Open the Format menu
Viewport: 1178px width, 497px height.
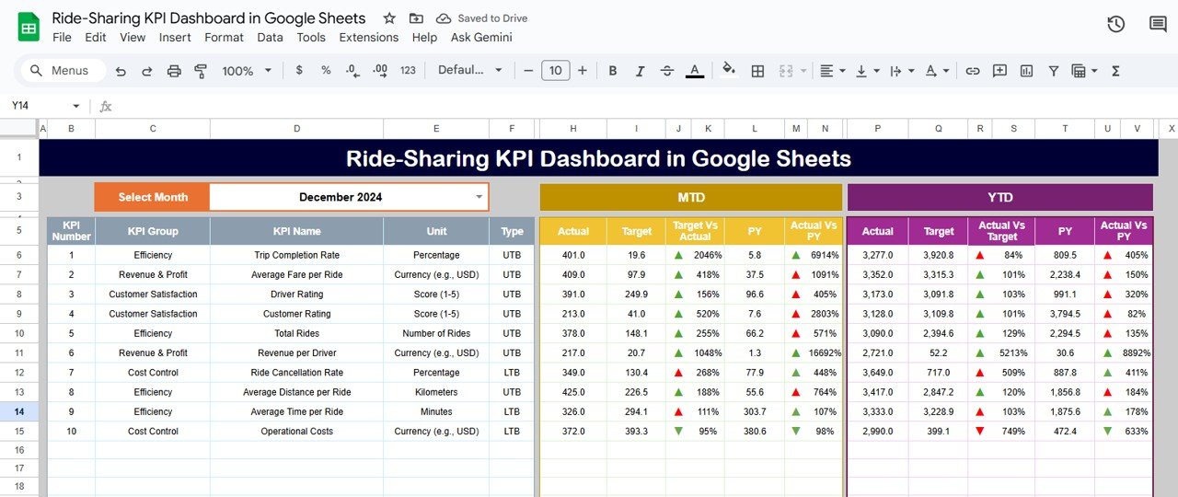pos(224,38)
